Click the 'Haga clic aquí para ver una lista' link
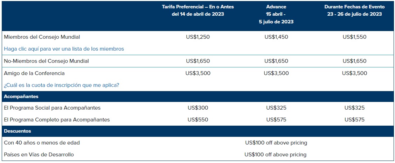 pos(64,49)
